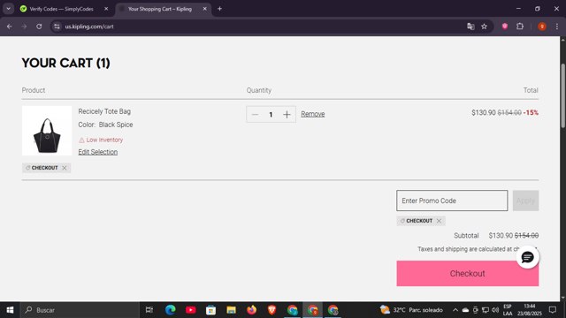Open the Brave shield extension icon
Viewport: 566px width, 318px height.
point(505,26)
